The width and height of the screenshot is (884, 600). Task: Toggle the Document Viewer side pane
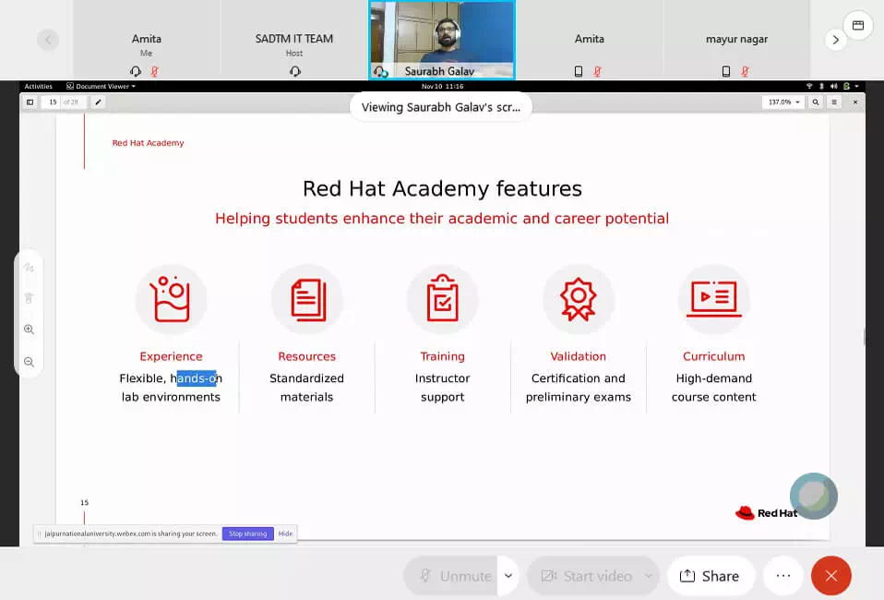click(30, 102)
